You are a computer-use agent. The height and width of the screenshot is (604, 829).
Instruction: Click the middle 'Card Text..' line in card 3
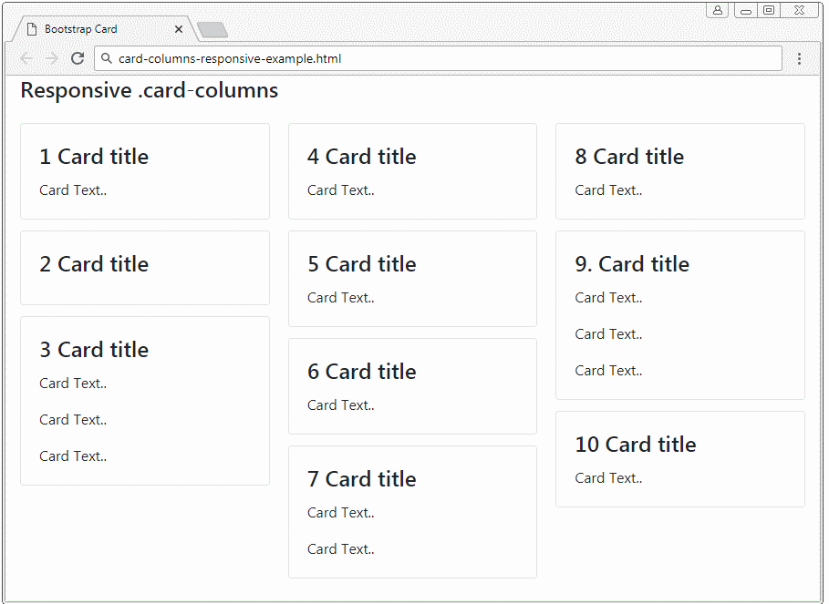73,420
